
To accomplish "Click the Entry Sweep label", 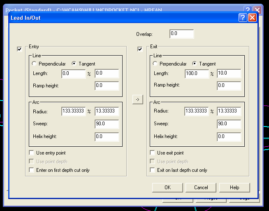I will tap(40, 124).
